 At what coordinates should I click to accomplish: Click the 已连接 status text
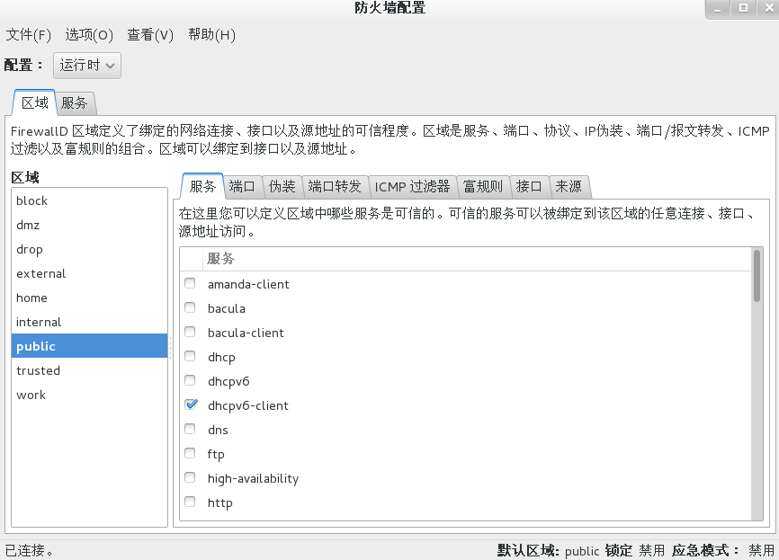(x=29, y=551)
